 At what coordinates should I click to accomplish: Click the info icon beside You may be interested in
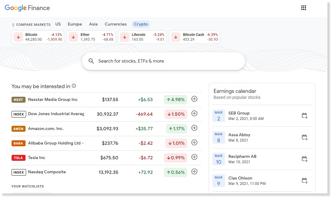pos(74,86)
